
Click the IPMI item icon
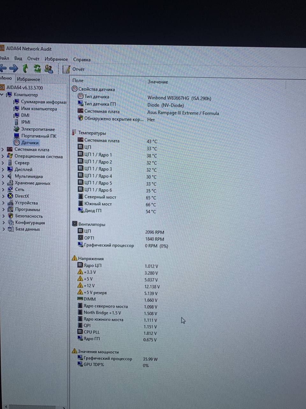[x=17, y=122]
